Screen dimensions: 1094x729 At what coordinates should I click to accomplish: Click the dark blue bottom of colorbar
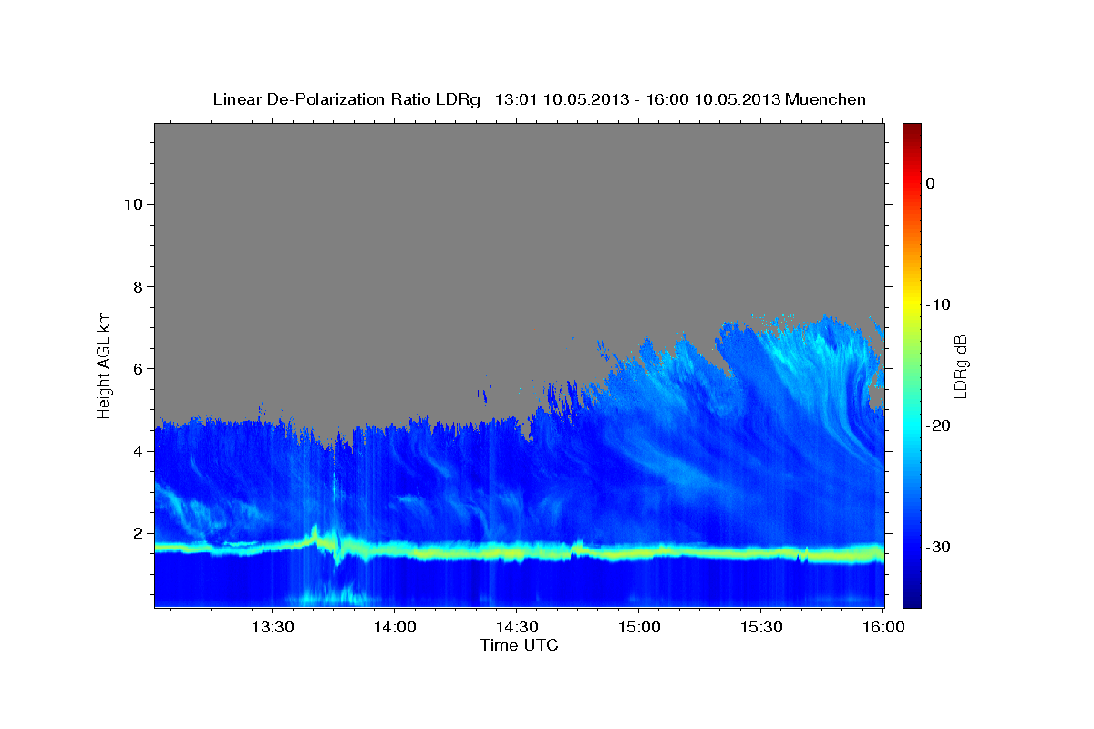912,597
